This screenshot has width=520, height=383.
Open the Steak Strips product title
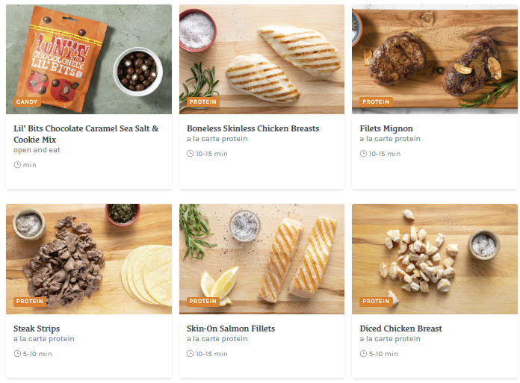pyautogui.click(x=37, y=328)
